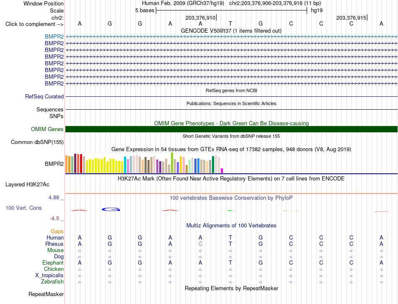
Task: Click the Common dbSNP(155) track label
Action: click(37, 142)
